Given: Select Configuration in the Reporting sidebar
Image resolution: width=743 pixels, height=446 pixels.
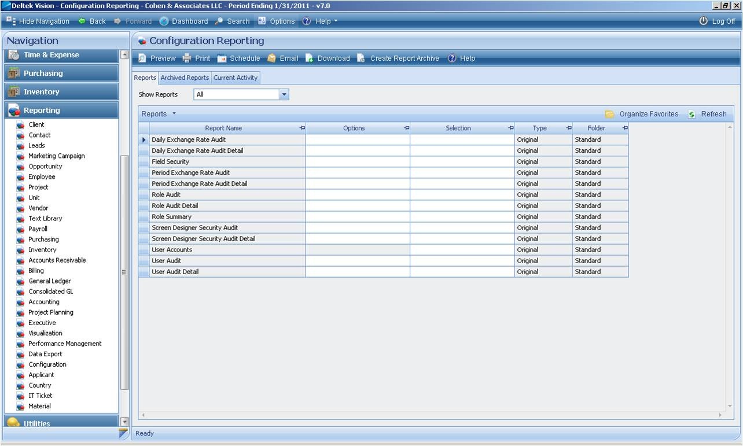Looking at the screenshot, I should (47, 364).
